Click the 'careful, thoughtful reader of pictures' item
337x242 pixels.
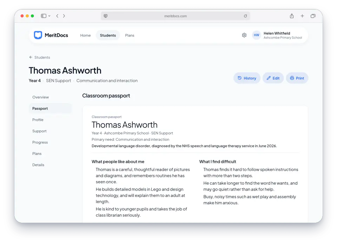point(143,175)
